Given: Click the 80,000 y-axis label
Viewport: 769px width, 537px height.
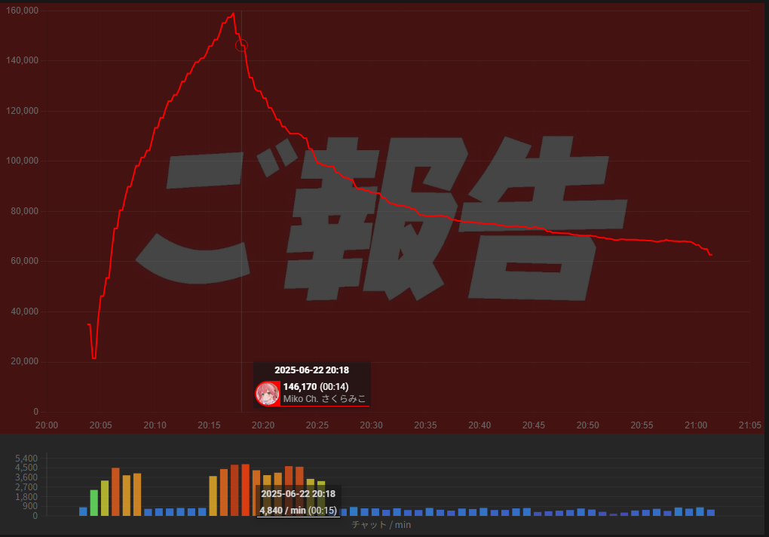Looking at the screenshot, I should [25, 211].
